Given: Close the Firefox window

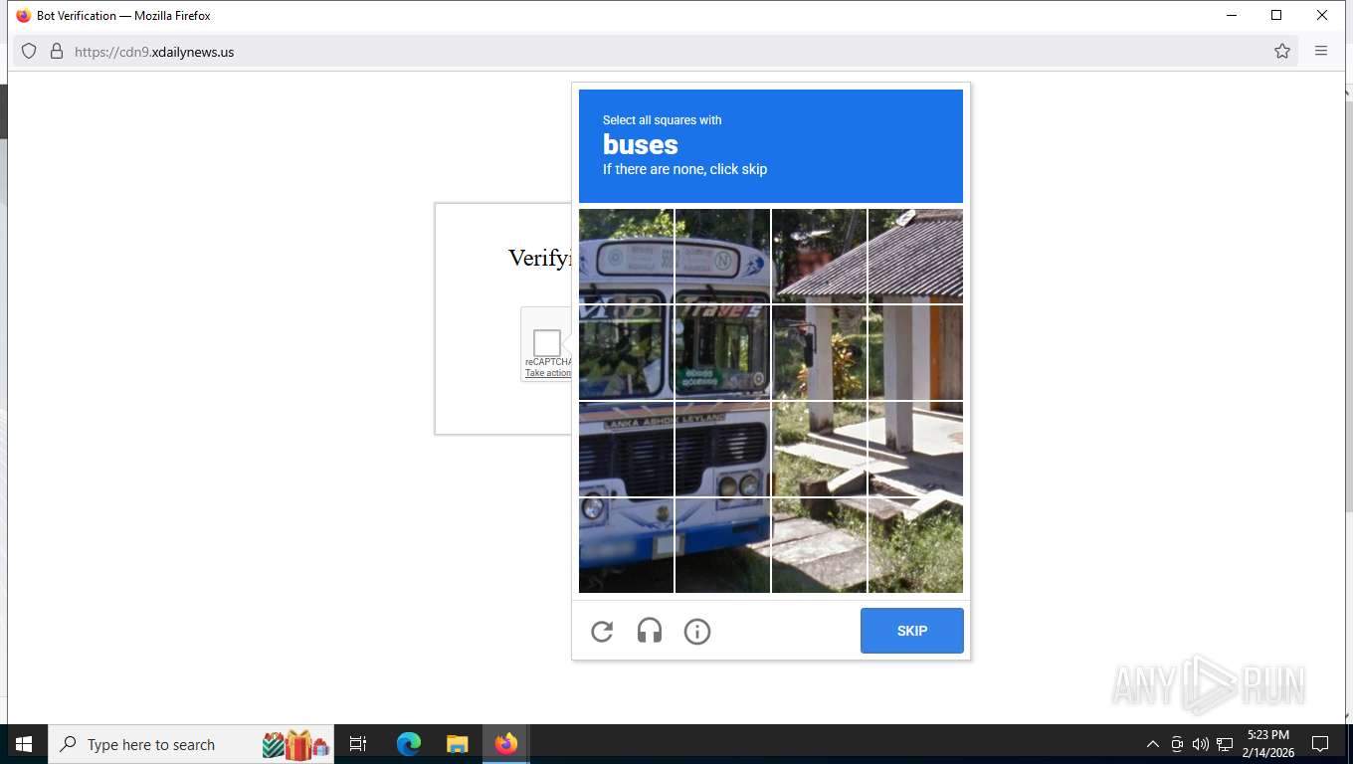Looking at the screenshot, I should point(1322,15).
